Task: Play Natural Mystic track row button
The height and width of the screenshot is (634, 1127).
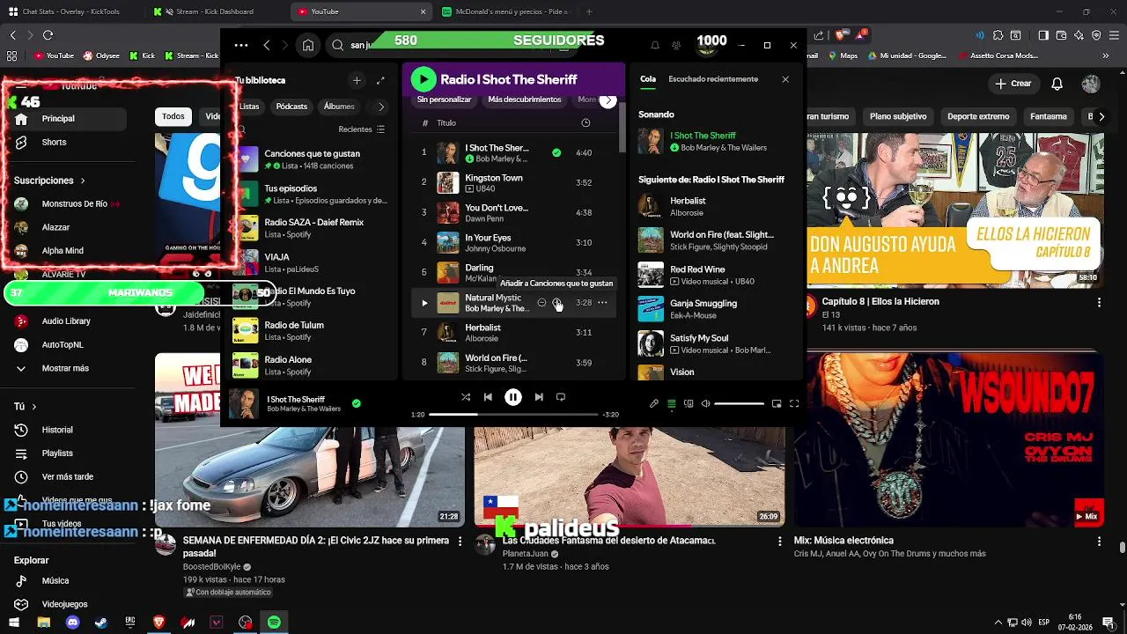Action: tap(424, 303)
